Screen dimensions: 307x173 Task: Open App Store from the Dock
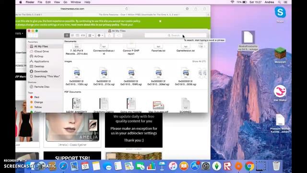tap(195, 166)
